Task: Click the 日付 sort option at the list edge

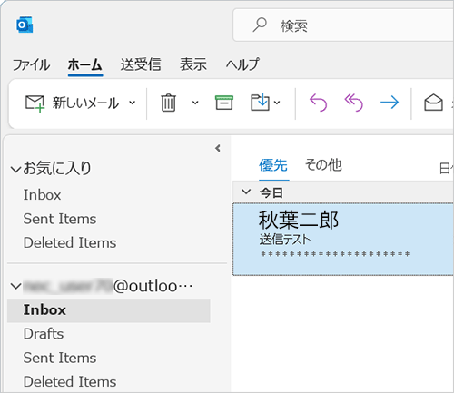Action: coord(447,169)
